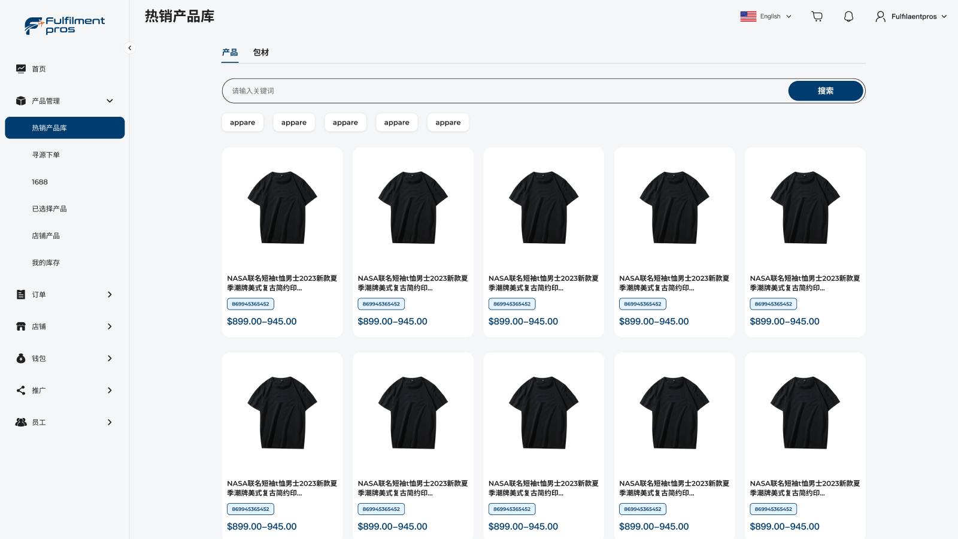
Task: Open the Fulfilaentpros account dropdown
Action: point(910,16)
